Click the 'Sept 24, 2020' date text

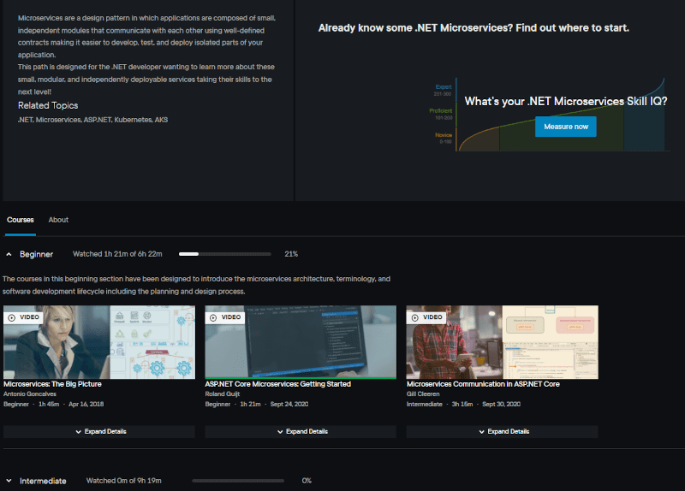(x=289, y=404)
